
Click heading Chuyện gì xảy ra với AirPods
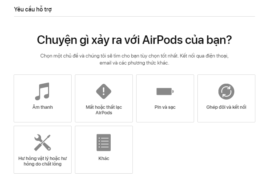point(134,40)
